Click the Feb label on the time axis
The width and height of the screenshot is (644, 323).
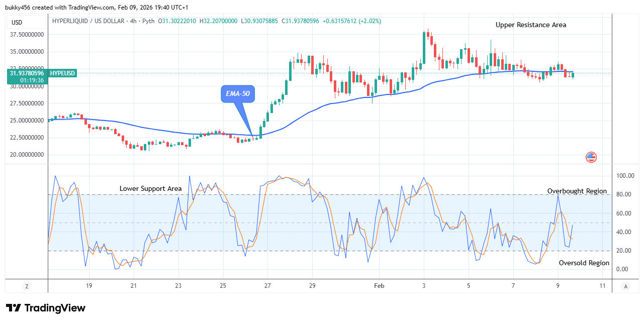379,285
